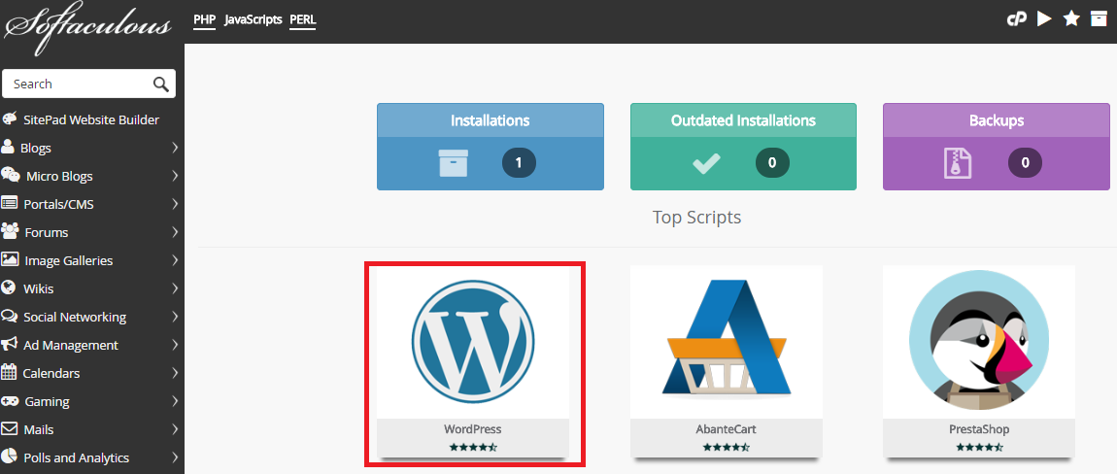Click the Image Galleries picture icon
This screenshot has height=474, width=1117.
tap(10, 259)
